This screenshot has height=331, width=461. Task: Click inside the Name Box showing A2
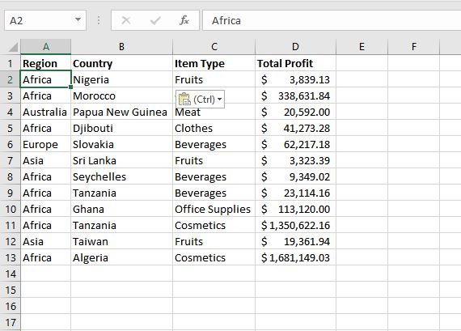pyautogui.click(x=40, y=20)
